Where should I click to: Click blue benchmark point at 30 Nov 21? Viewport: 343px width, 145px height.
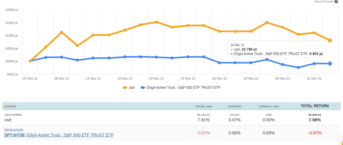283,65
